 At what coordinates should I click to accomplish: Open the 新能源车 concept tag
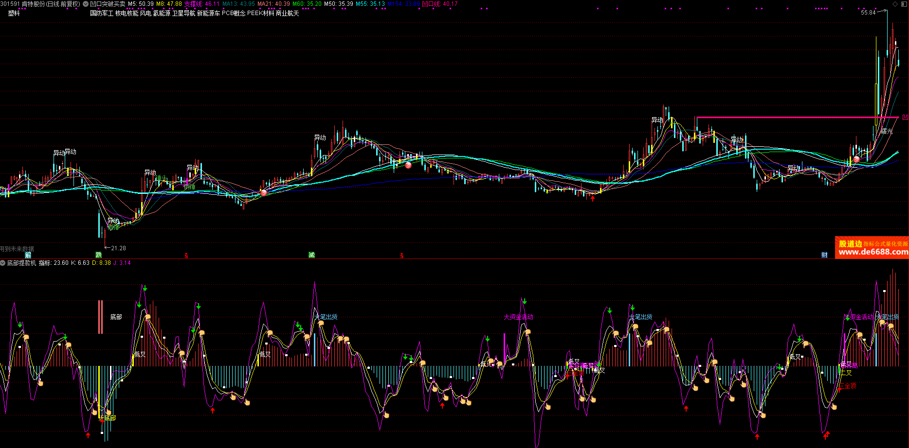coord(208,13)
